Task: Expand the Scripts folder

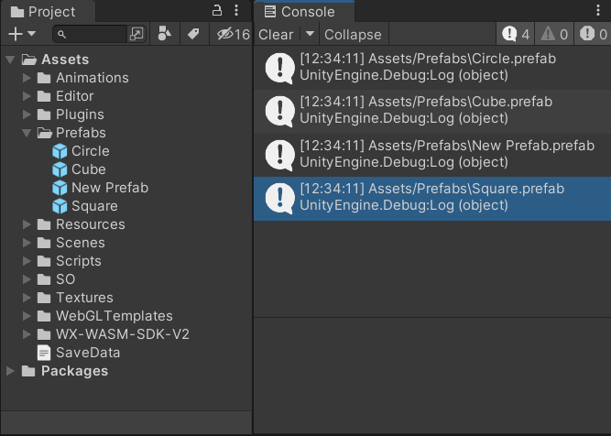Action: [x=27, y=261]
